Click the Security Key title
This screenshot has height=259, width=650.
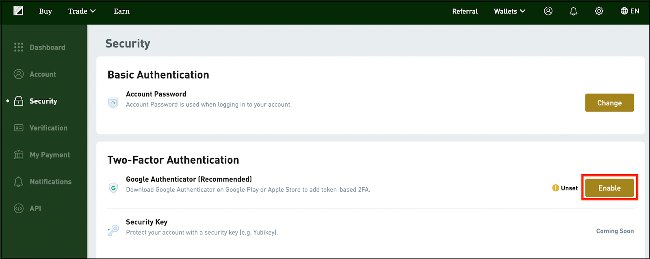pos(147,222)
